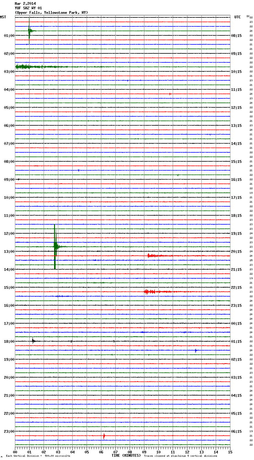
Task: Click the black spike on the 18:00 MST trace
Action: (x=33, y=341)
